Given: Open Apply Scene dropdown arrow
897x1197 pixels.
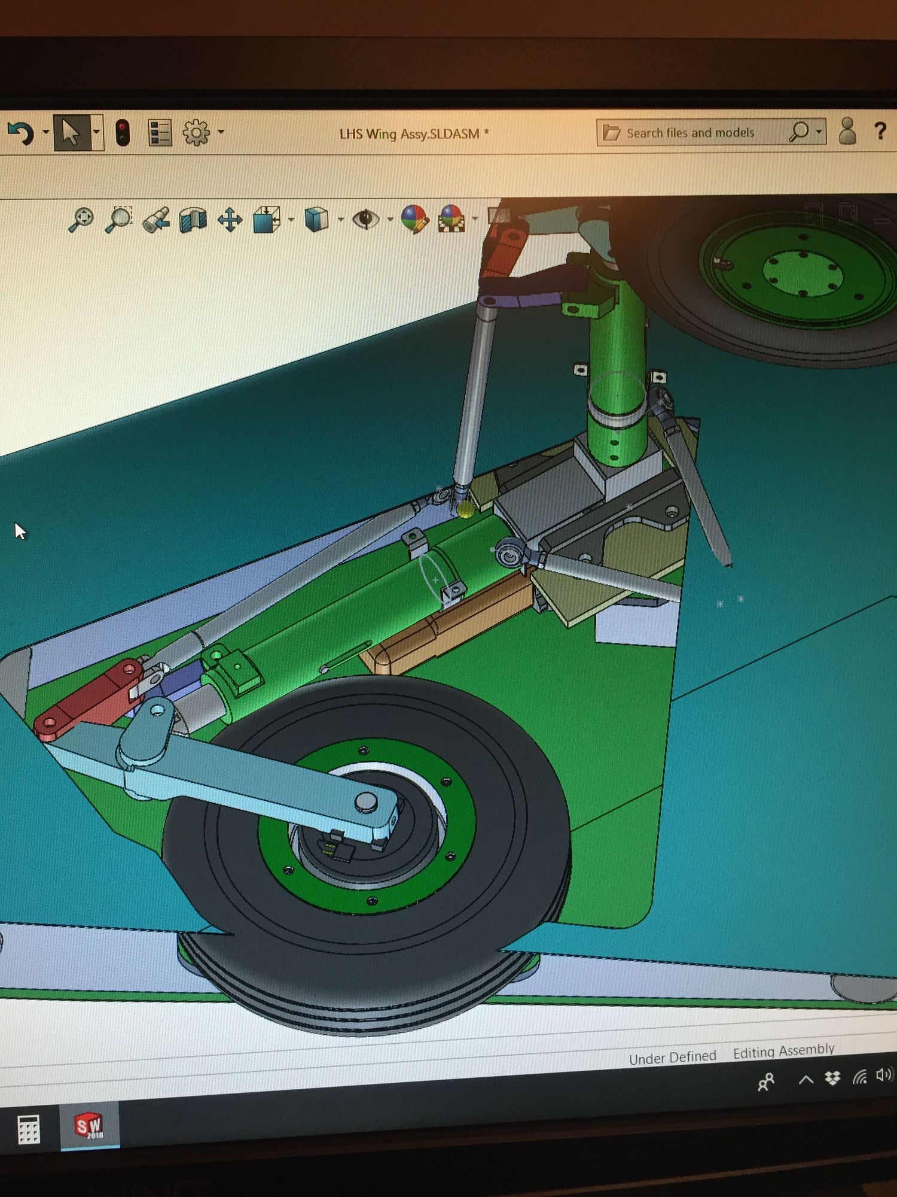Looking at the screenshot, I should pyautogui.click(x=475, y=219).
